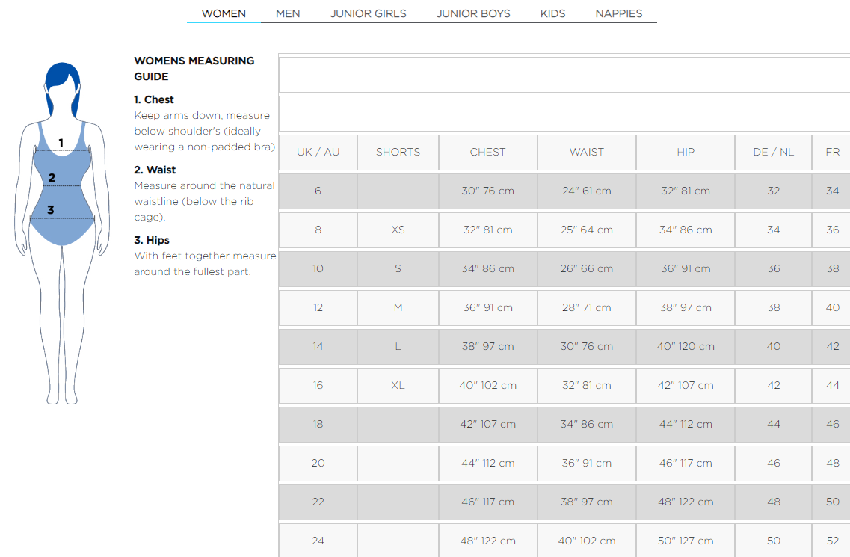Click the CHEST column header

(487, 152)
